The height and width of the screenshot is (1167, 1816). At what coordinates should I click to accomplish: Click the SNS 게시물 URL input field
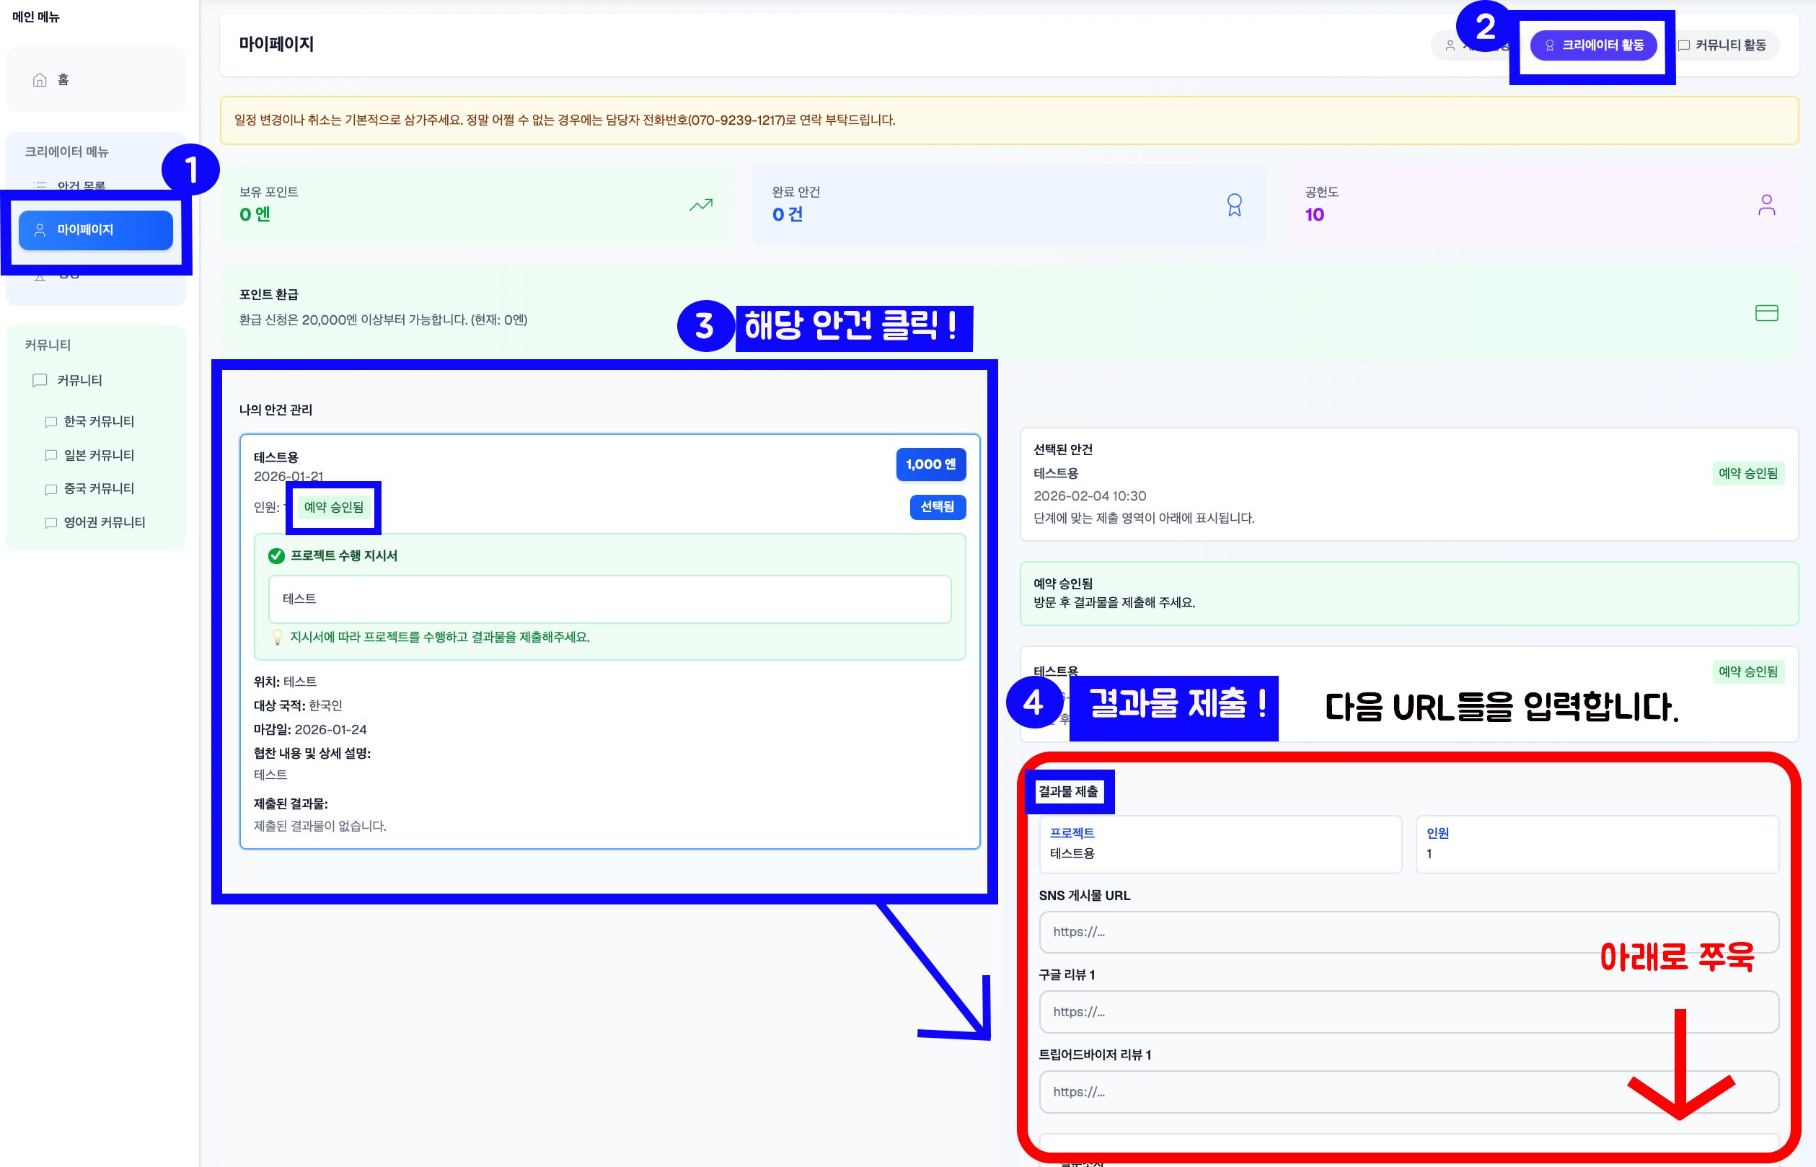(x=1409, y=932)
